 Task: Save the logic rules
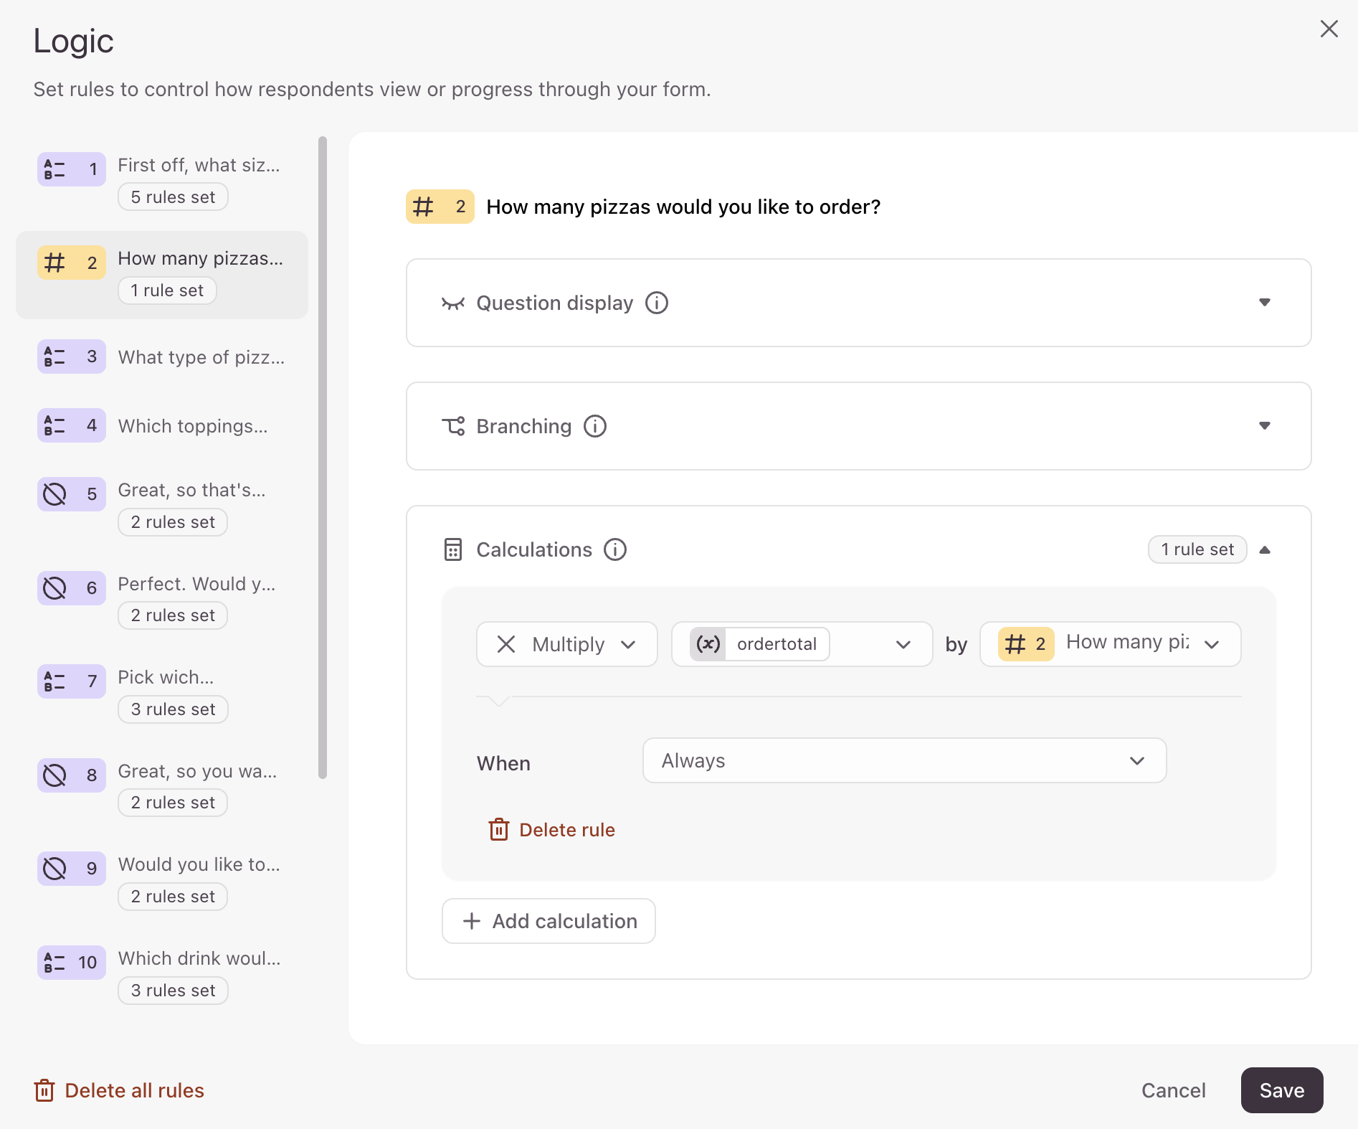tap(1282, 1090)
